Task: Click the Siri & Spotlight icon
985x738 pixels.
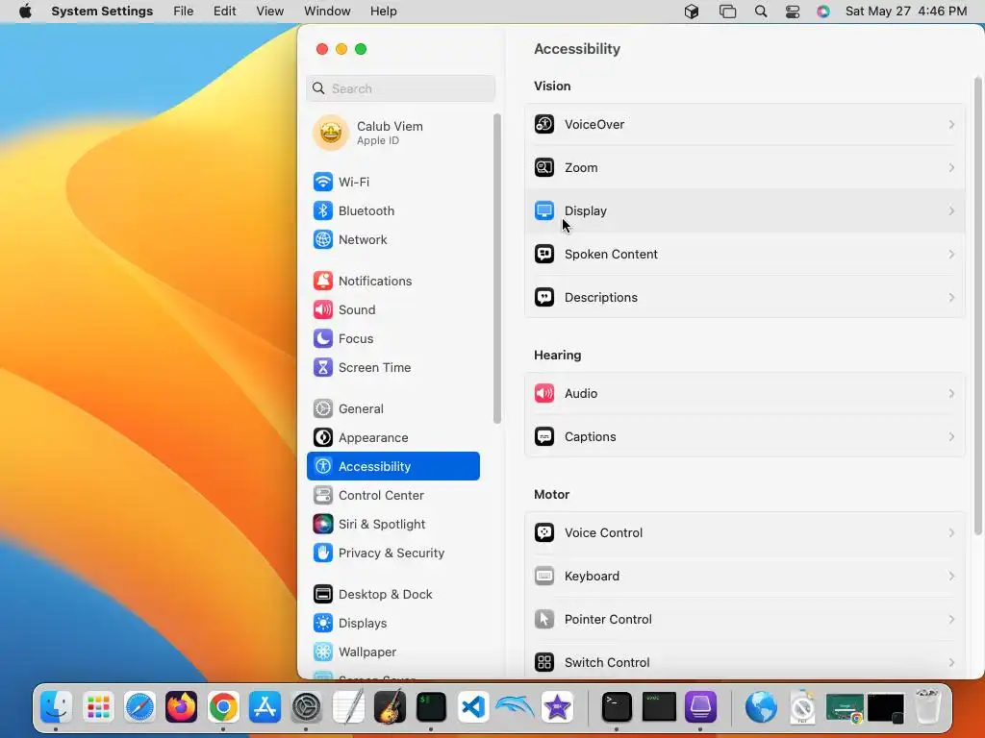Action: 323,524
